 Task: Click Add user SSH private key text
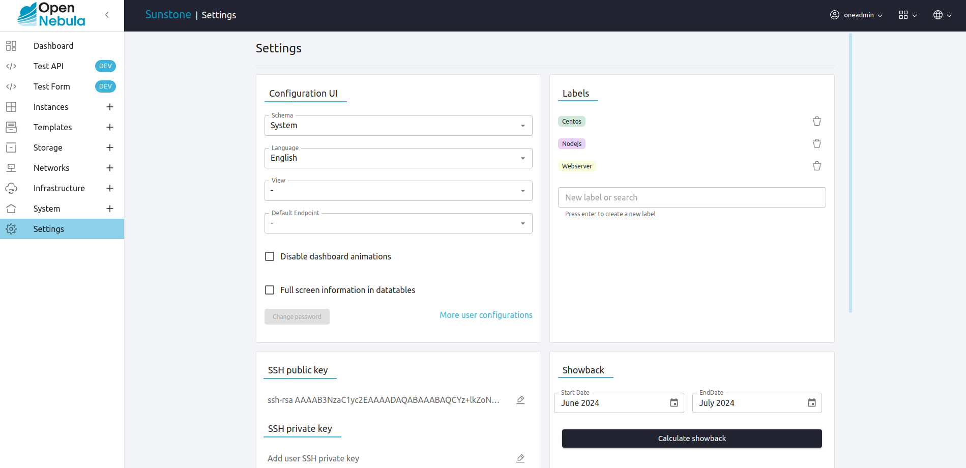click(313, 458)
